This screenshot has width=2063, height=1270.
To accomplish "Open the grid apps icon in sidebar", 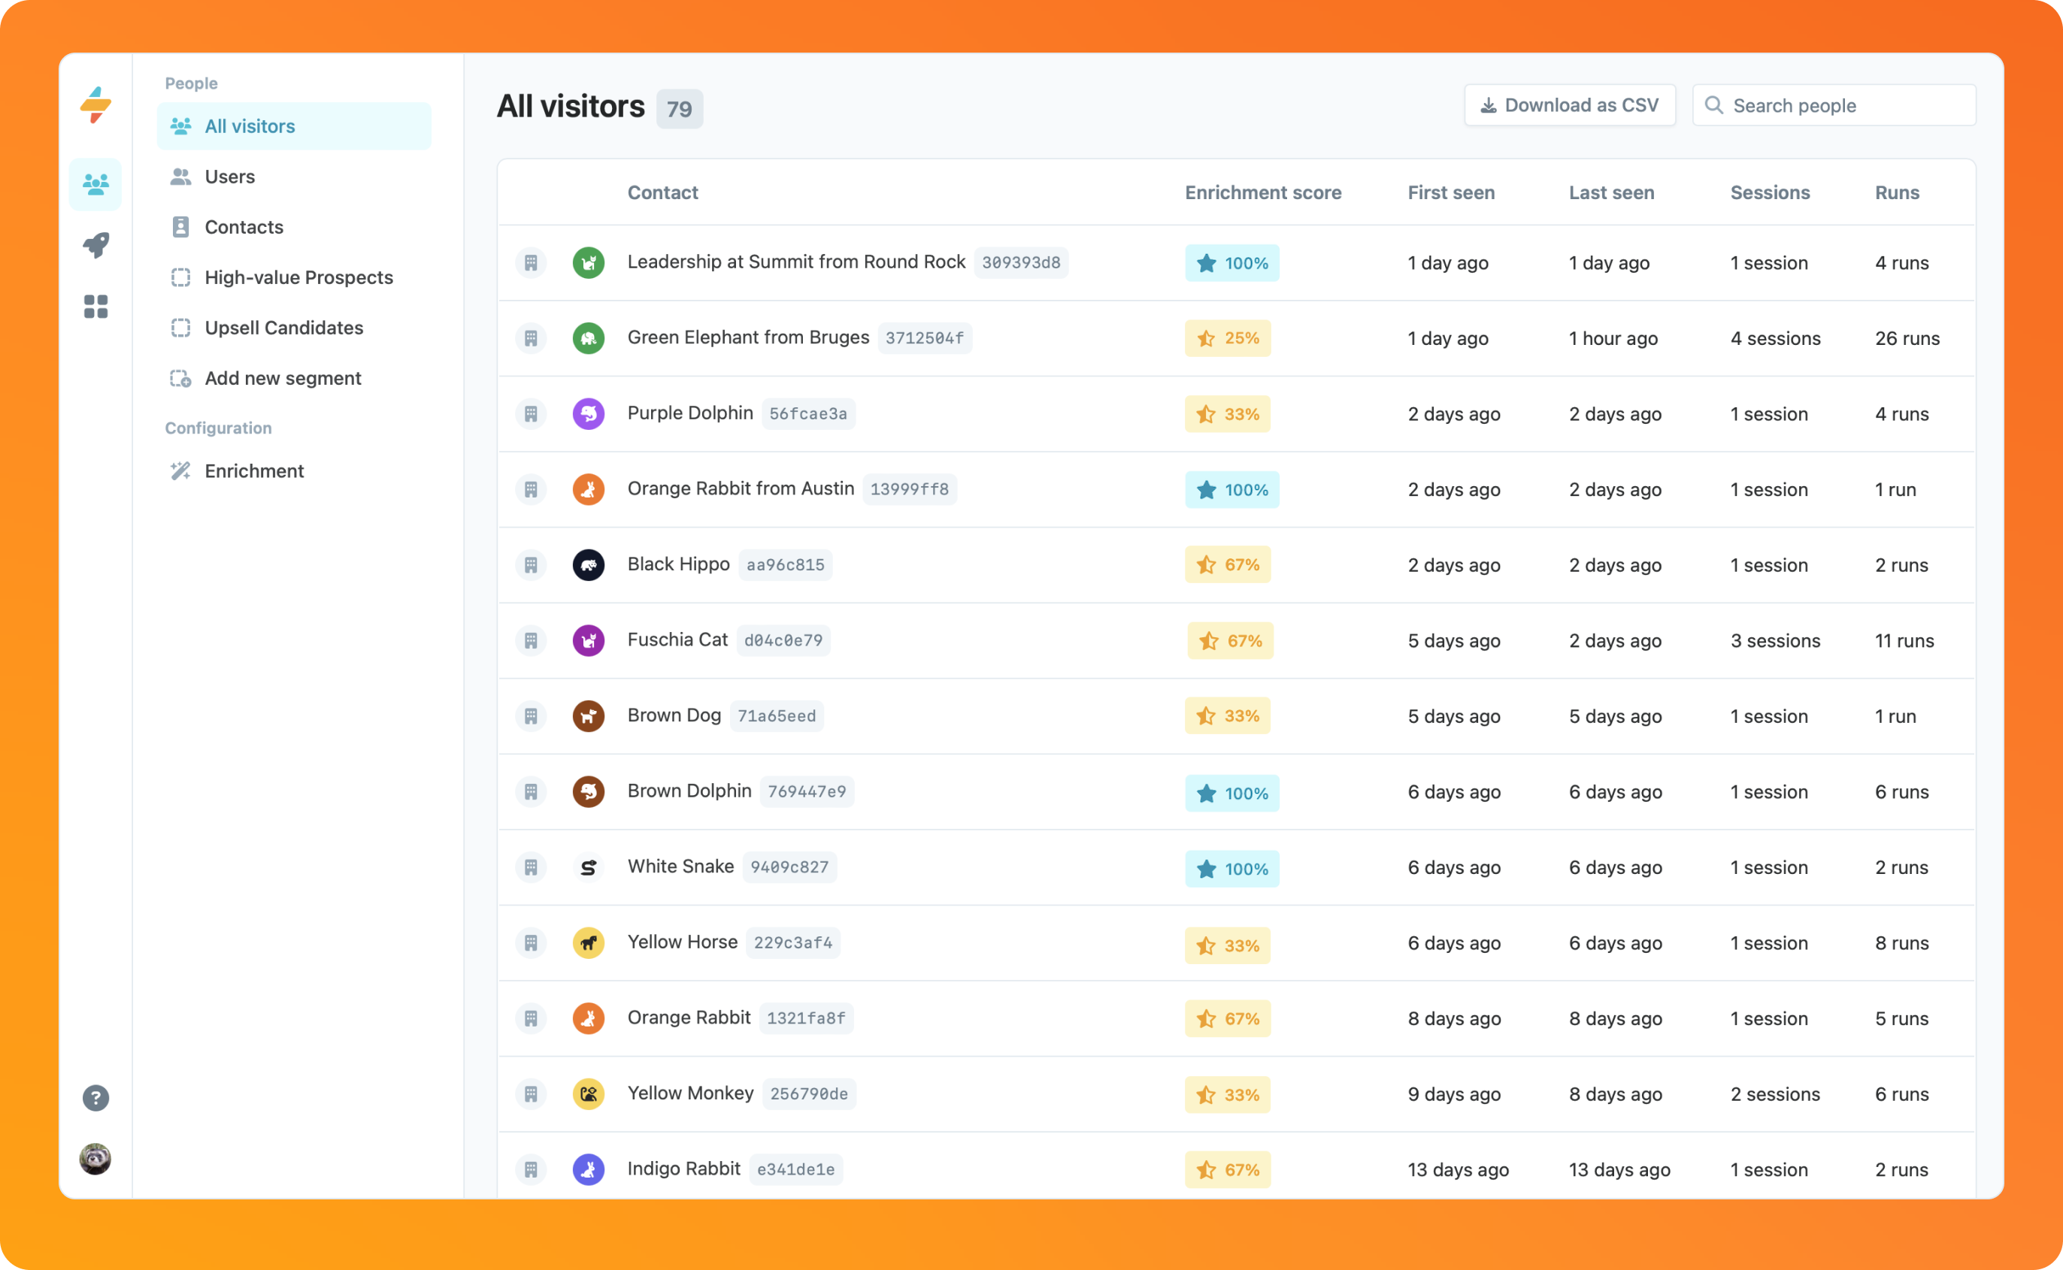I will coord(95,307).
